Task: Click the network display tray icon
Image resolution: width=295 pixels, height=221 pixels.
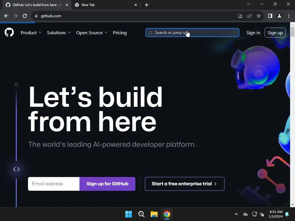Action: pyautogui.click(x=254, y=214)
